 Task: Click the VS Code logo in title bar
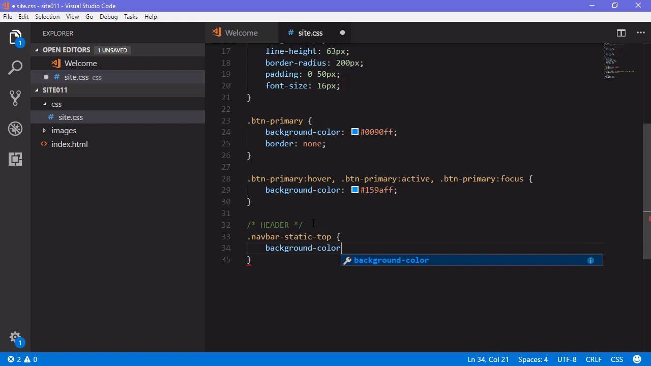pos(6,6)
